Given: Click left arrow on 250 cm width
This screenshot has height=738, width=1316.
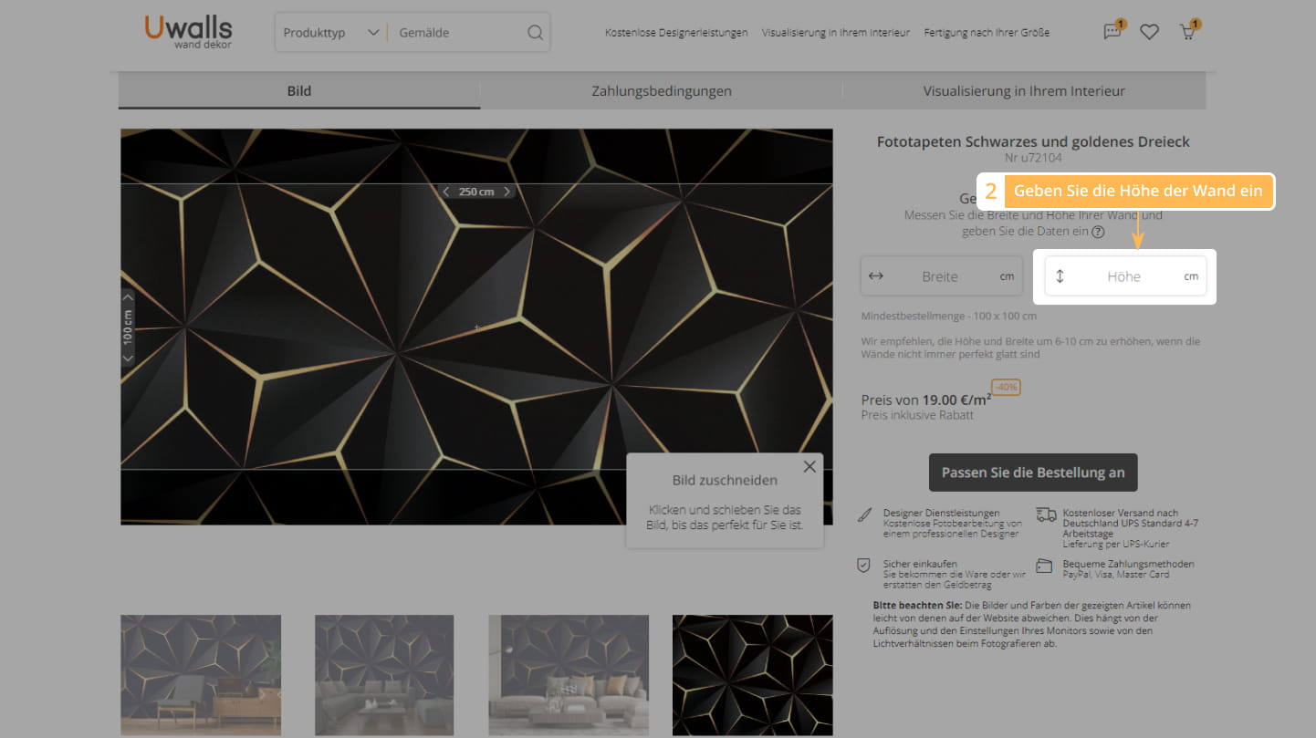Looking at the screenshot, I should tap(445, 192).
